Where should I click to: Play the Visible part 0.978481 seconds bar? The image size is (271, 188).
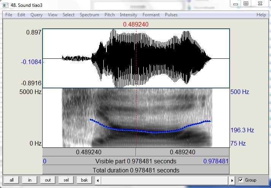pos(136,161)
